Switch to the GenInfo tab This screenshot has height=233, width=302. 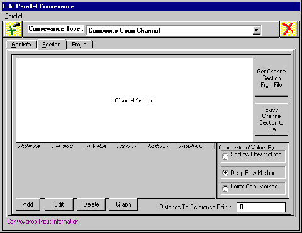click(21, 45)
